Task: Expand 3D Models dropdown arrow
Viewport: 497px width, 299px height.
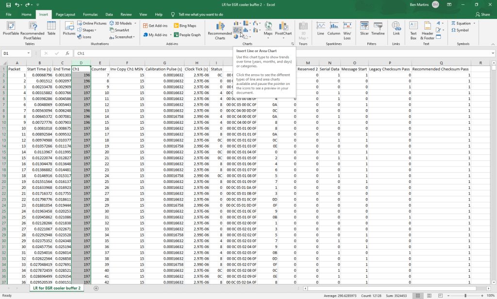Action: [135, 23]
